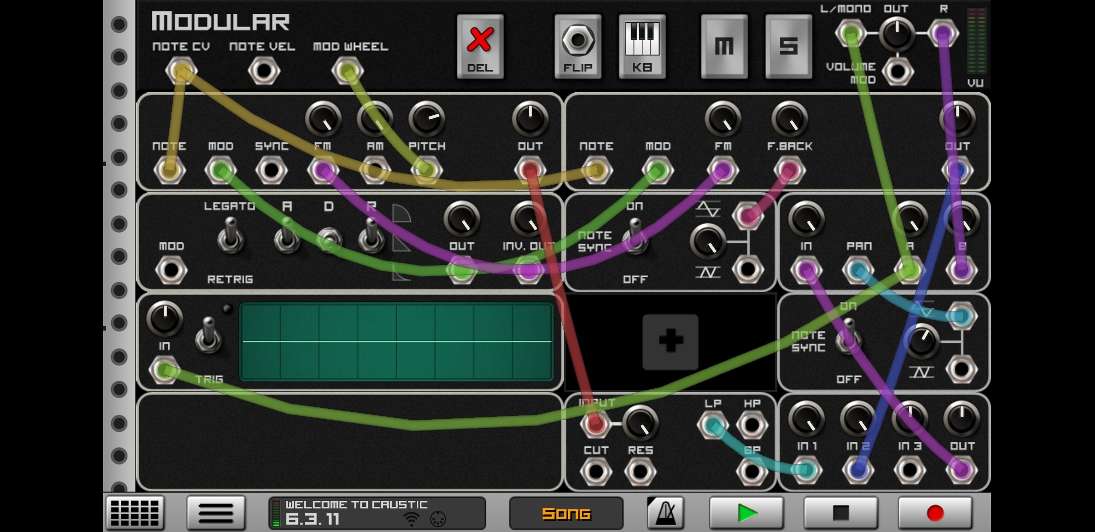Turn the first oscillator OUT level knob
This screenshot has height=532, width=1095.
[530, 119]
